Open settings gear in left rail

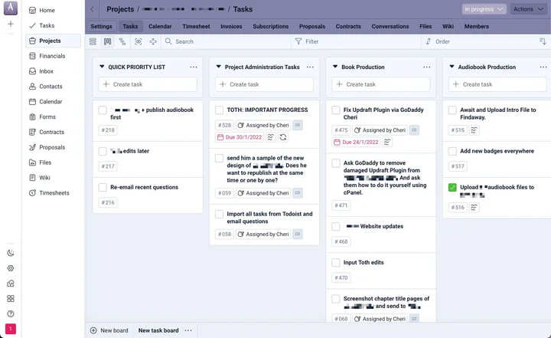pyautogui.click(x=11, y=268)
